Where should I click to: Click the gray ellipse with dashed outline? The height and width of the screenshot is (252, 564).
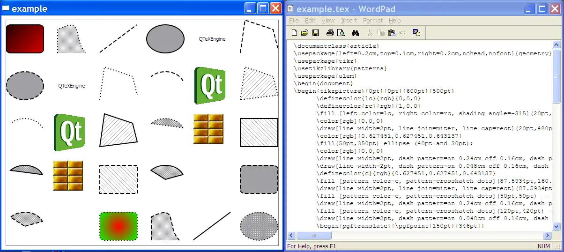pos(25,85)
